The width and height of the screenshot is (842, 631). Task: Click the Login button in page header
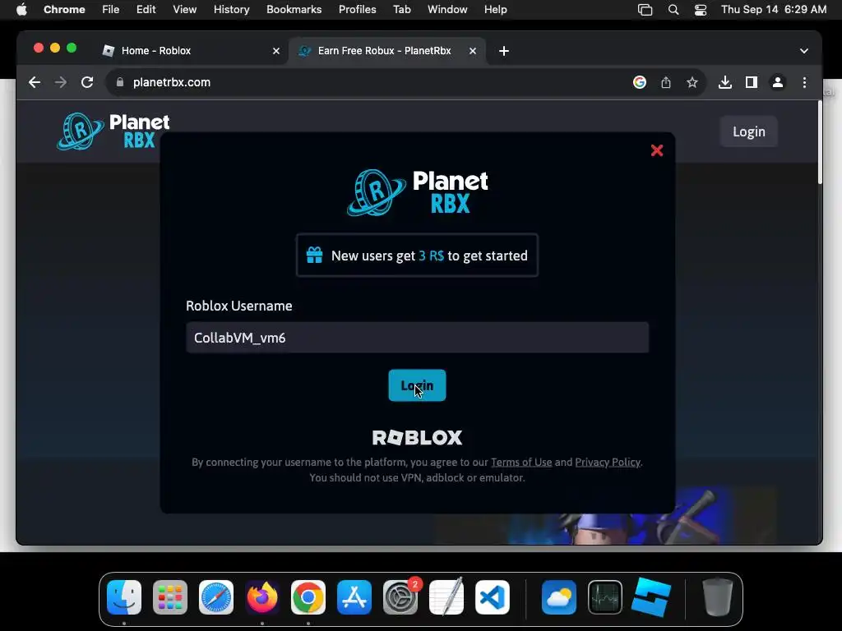(x=749, y=131)
